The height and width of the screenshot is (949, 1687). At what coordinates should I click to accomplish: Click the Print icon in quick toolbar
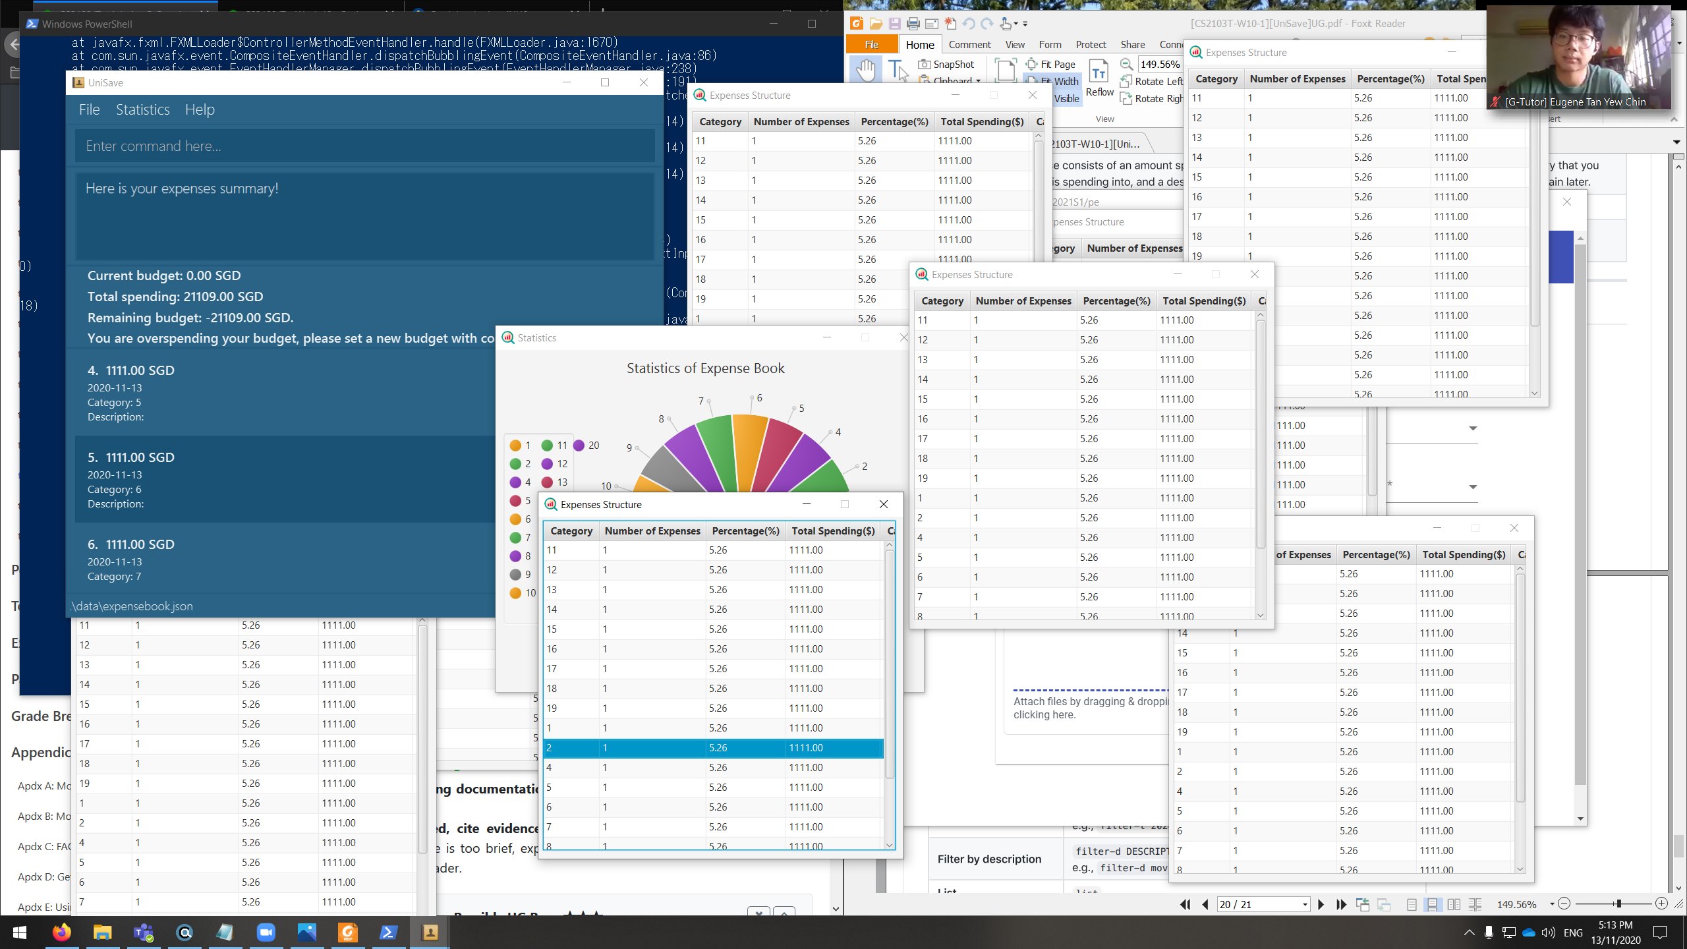(x=913, y=24)
